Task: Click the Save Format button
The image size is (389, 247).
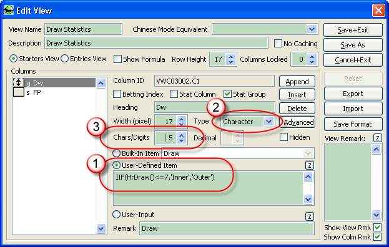Action: 353,124
